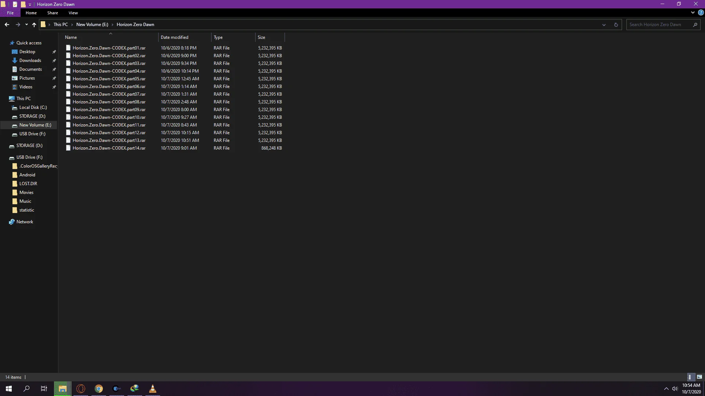Open Pictures in Quick access
705x396 pixels.
click(27, 78)
